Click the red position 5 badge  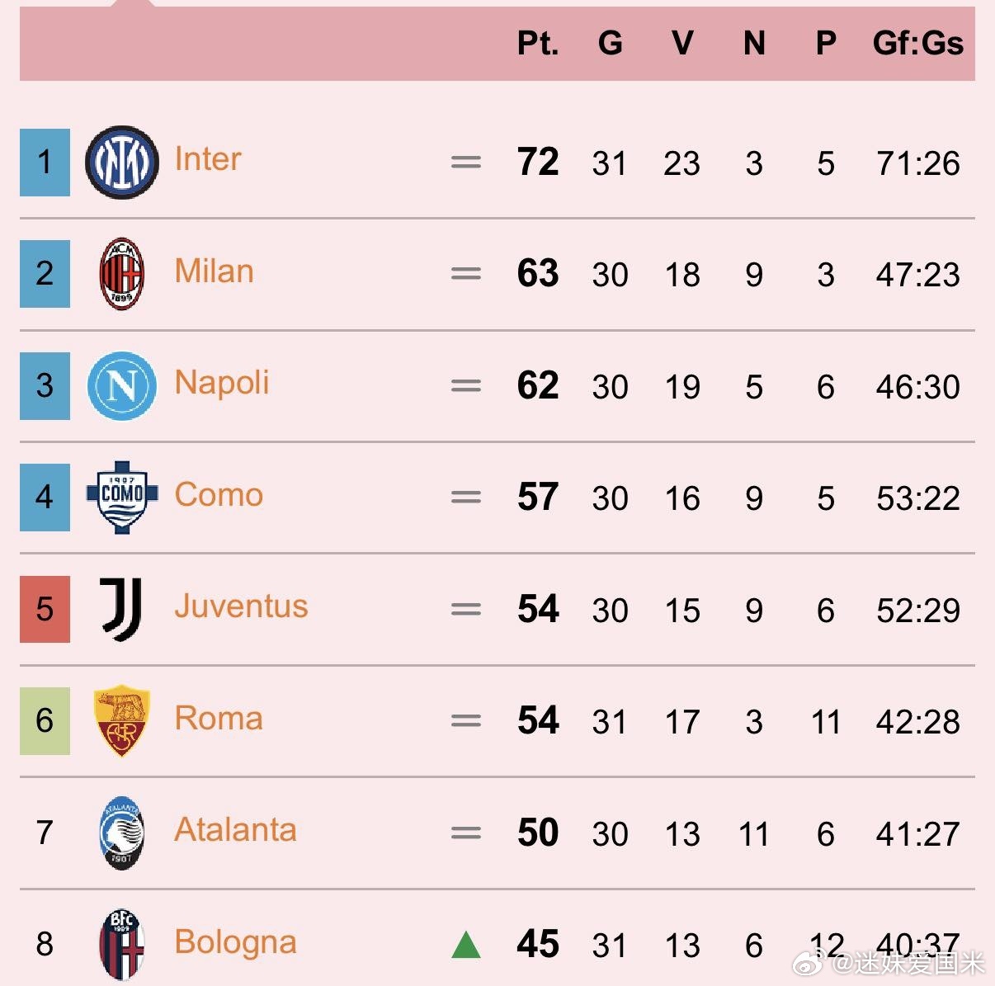[x=45, y=609]
